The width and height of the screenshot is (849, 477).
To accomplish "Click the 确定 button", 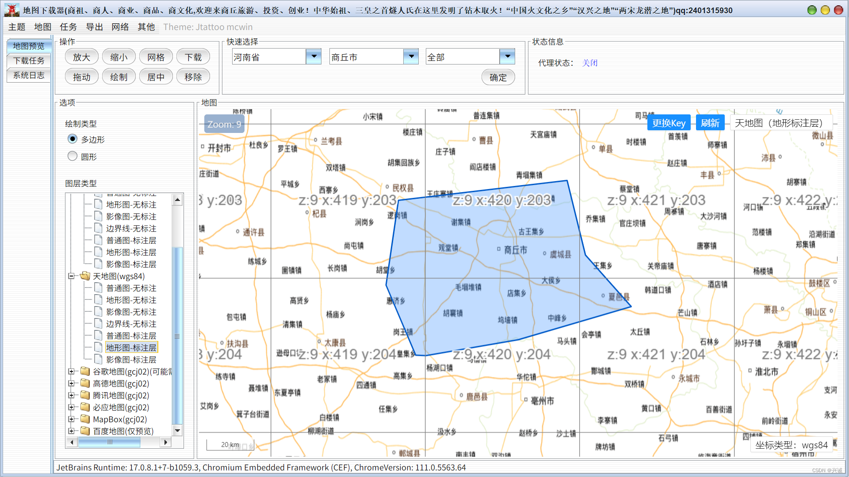I will [498, 77].
